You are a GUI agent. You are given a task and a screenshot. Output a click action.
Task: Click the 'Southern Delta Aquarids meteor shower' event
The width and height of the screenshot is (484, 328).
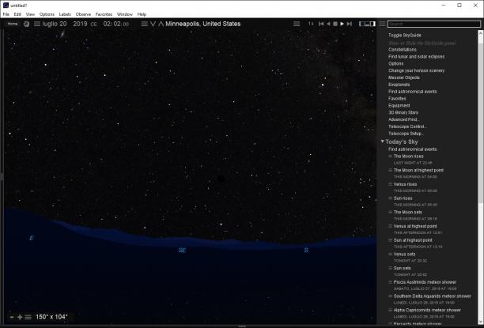click(x=432, y=296)
